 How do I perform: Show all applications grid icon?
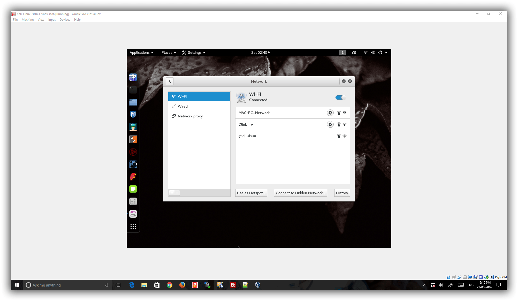(x=133, y=226)
